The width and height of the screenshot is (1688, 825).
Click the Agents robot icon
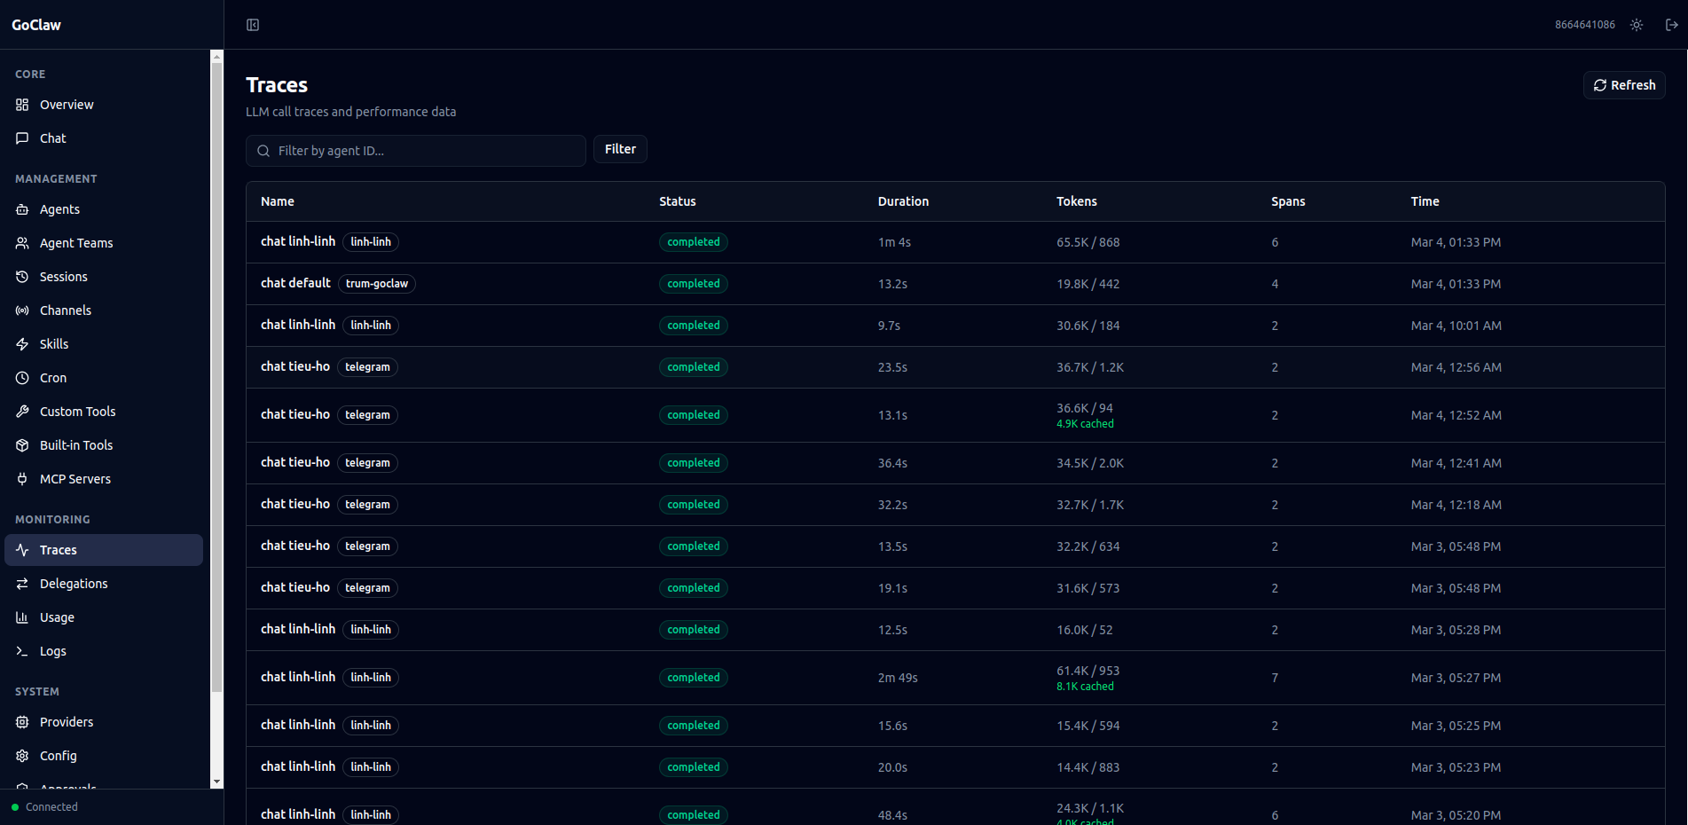pos(22,209)
